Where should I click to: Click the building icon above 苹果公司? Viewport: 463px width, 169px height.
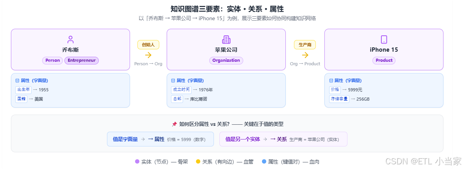226,39
